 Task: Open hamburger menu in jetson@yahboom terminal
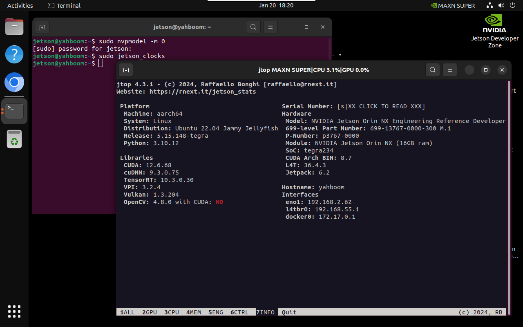click(270, 27)
